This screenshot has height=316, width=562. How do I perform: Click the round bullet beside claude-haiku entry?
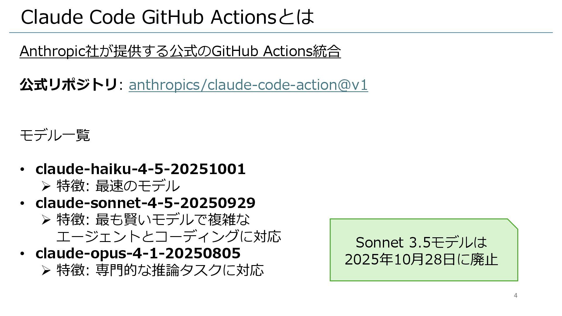(22, 170)
